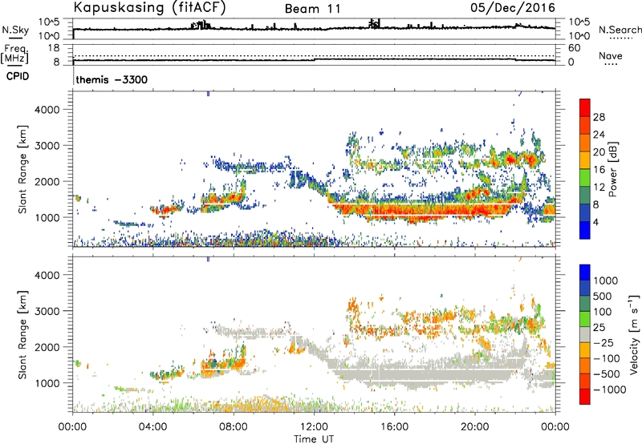Click the '08:00' time axis tick label
The image size is (642, 444).
click(x=234, y=427)
